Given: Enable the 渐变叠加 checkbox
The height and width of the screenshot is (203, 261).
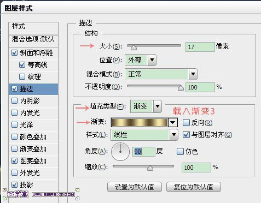Looking at the screenshot, I should (14, 148).
